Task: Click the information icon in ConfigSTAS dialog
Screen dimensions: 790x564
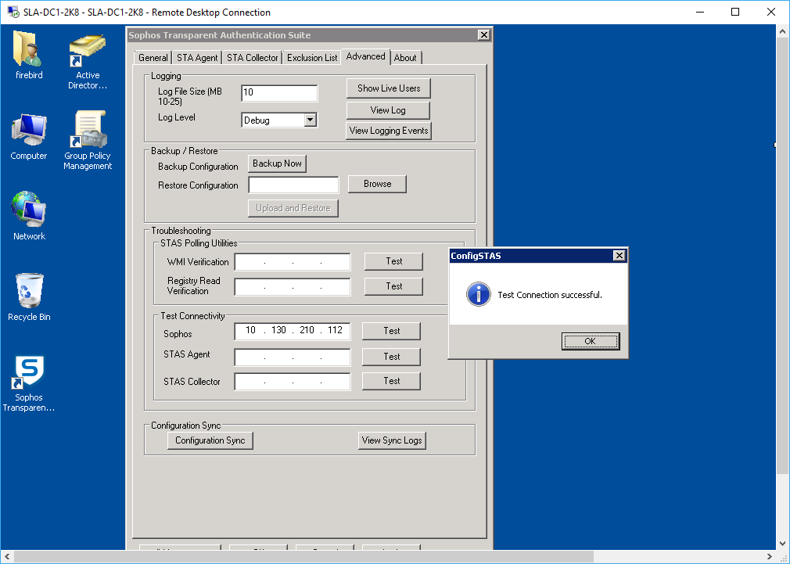Action: click(478, 294)
